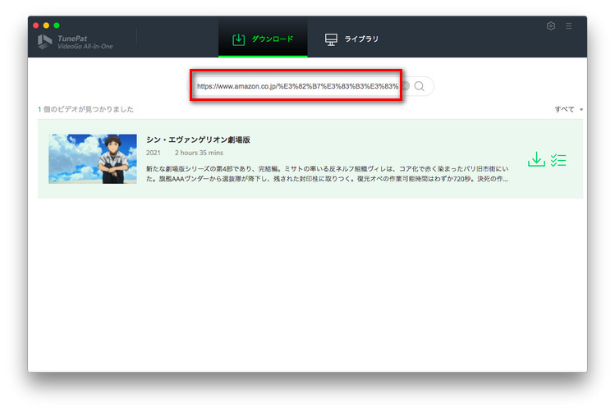This screenshot has width=615, height=412.
Task: Clear the URL with the X icon
Action: pos(406,86)
